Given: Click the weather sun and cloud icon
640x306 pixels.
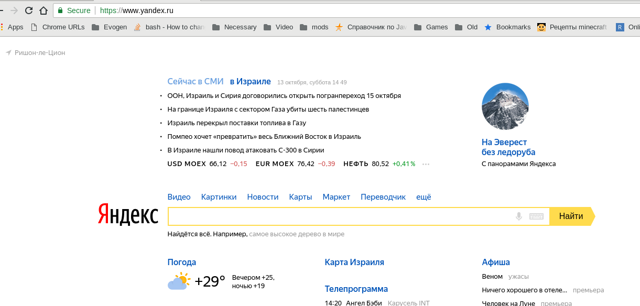Looking at the screenshot, I should 178,281.
